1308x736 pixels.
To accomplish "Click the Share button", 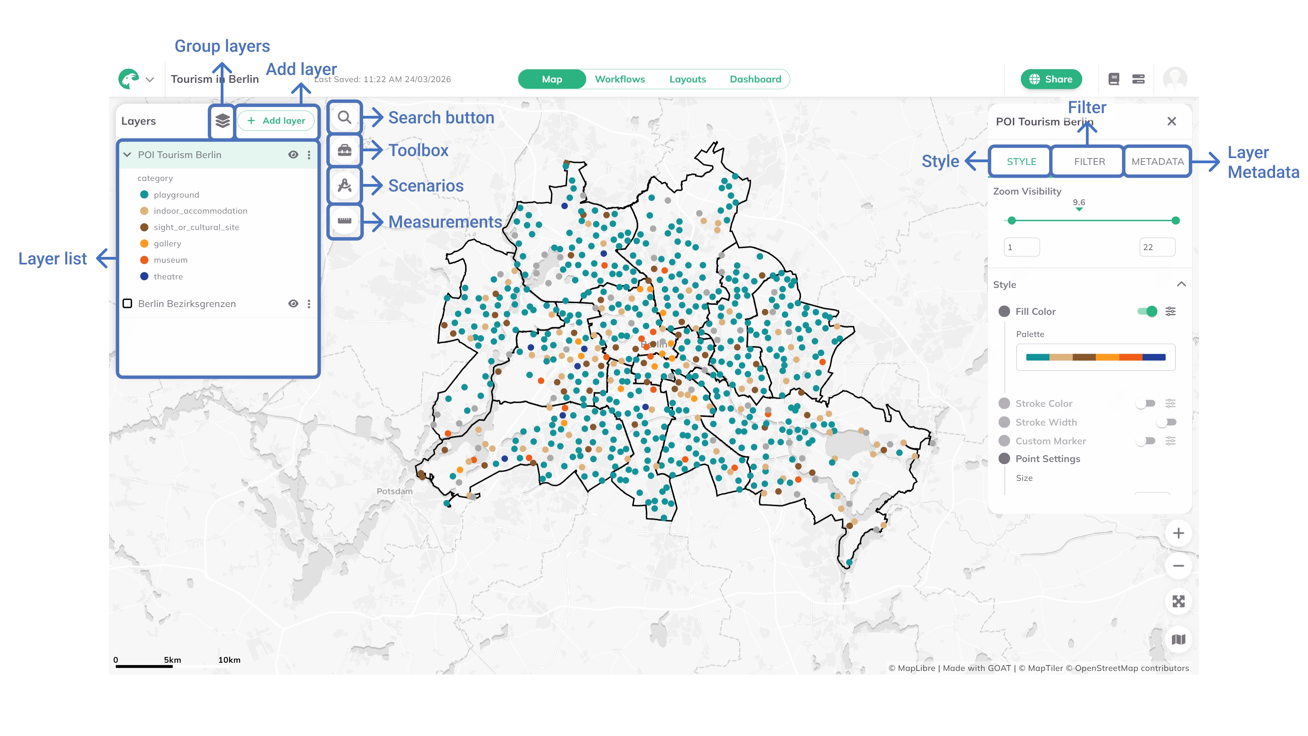I will coord(1051,79).
